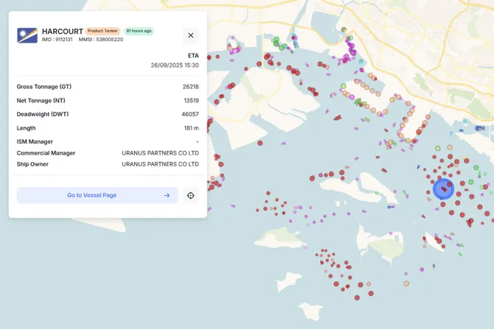Click the ETA date 26/09/2025 15:30

tap(175, 65)
